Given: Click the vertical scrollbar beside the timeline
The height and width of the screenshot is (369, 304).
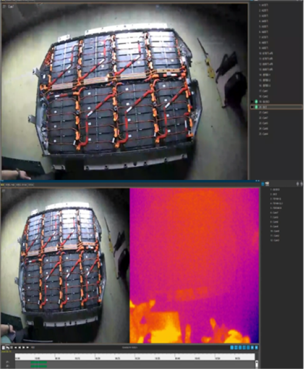Looking at the screenshot, I should (x=257, y=364).
